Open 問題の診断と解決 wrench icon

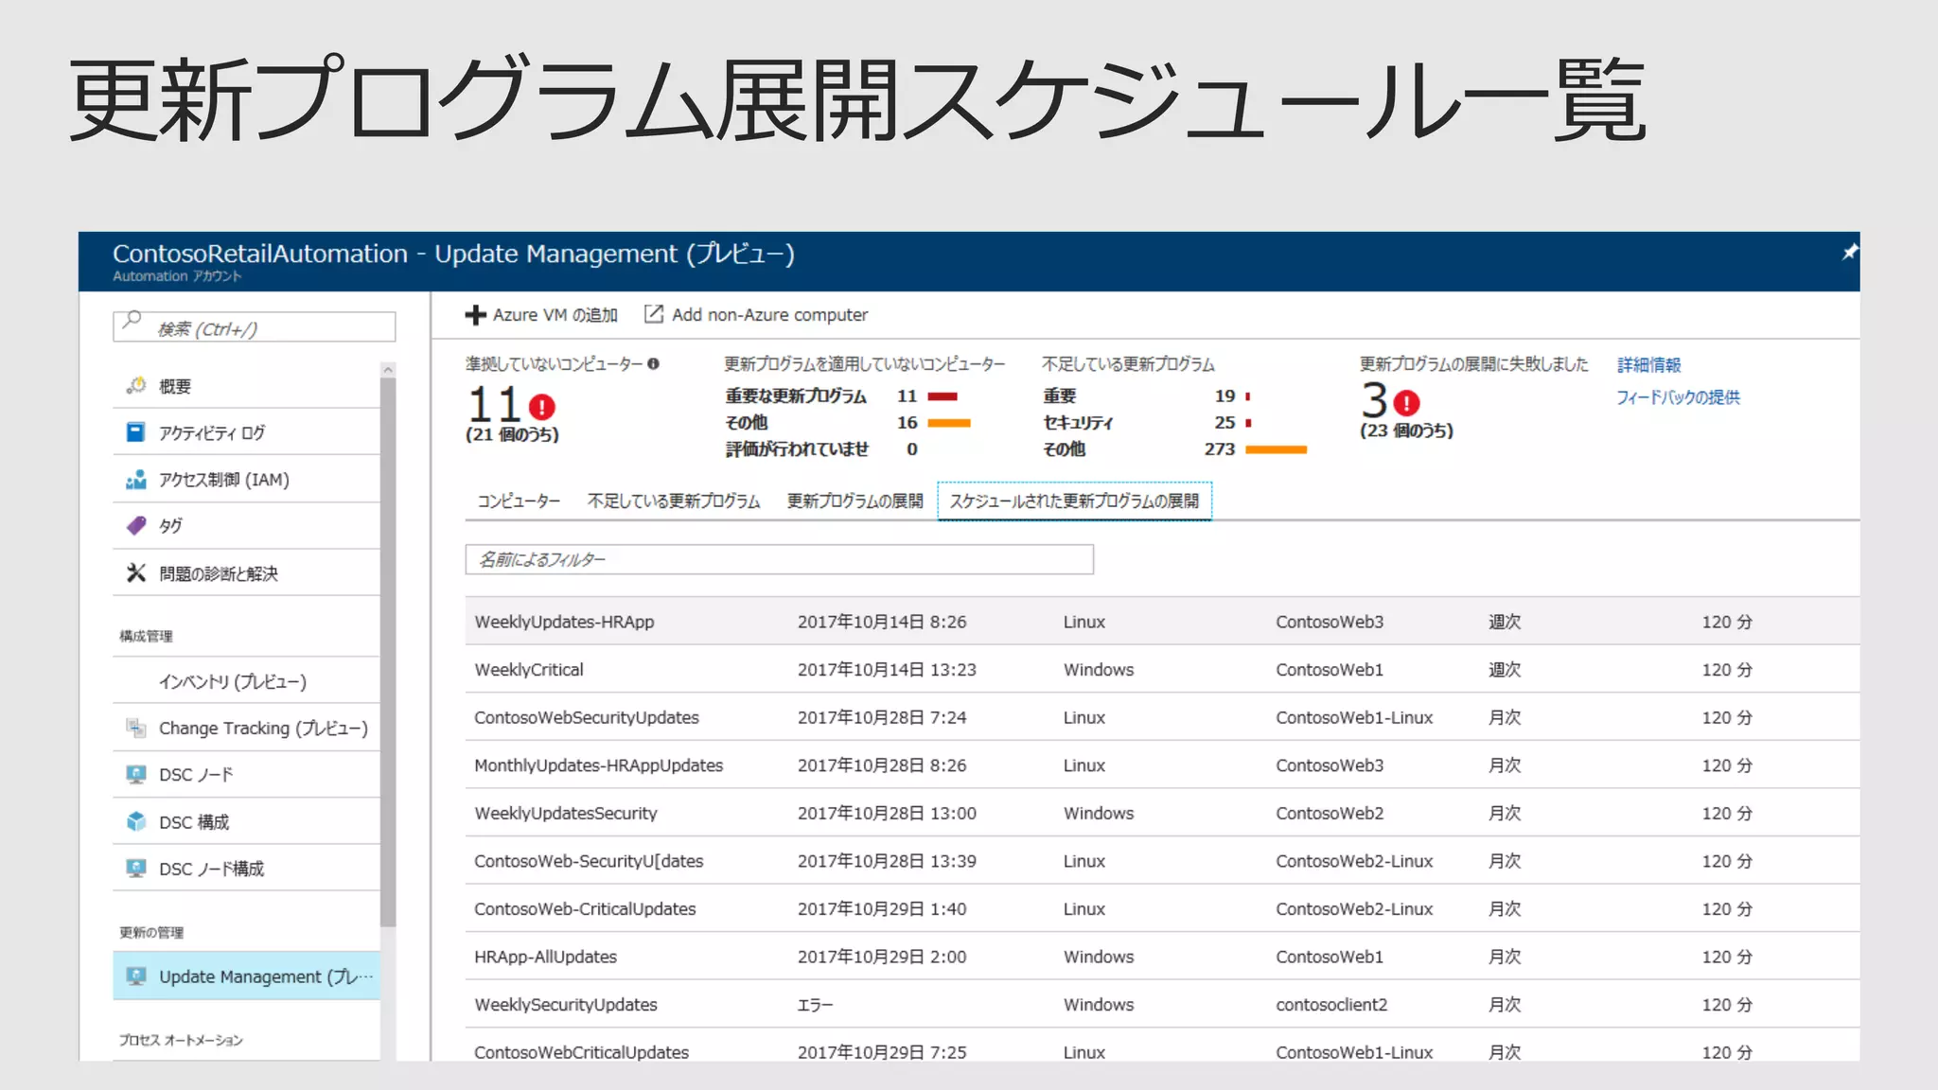coord(136,572)
